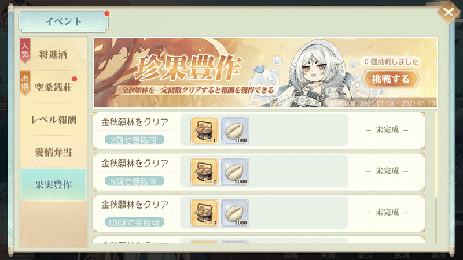The image size is (463, 260).
Task: Click the 2000 shell currency icon
Action: (x=235, y=172)
